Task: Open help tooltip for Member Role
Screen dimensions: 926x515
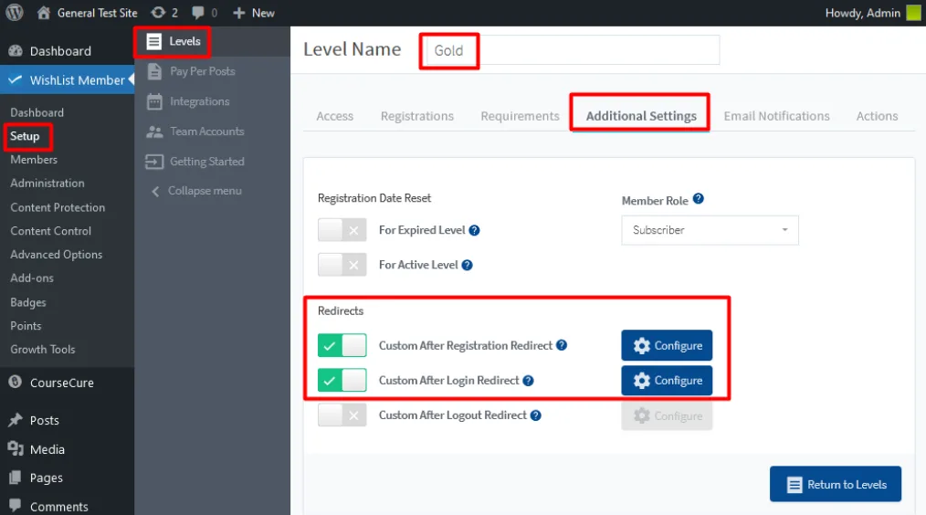Action: click(x=698, y=199)
